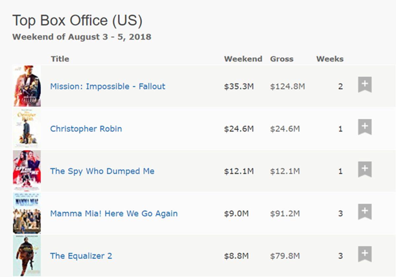Screen dimensions: 396x277
Task: Open the Mamma Mia! poster image
Action: coord(27,213)
